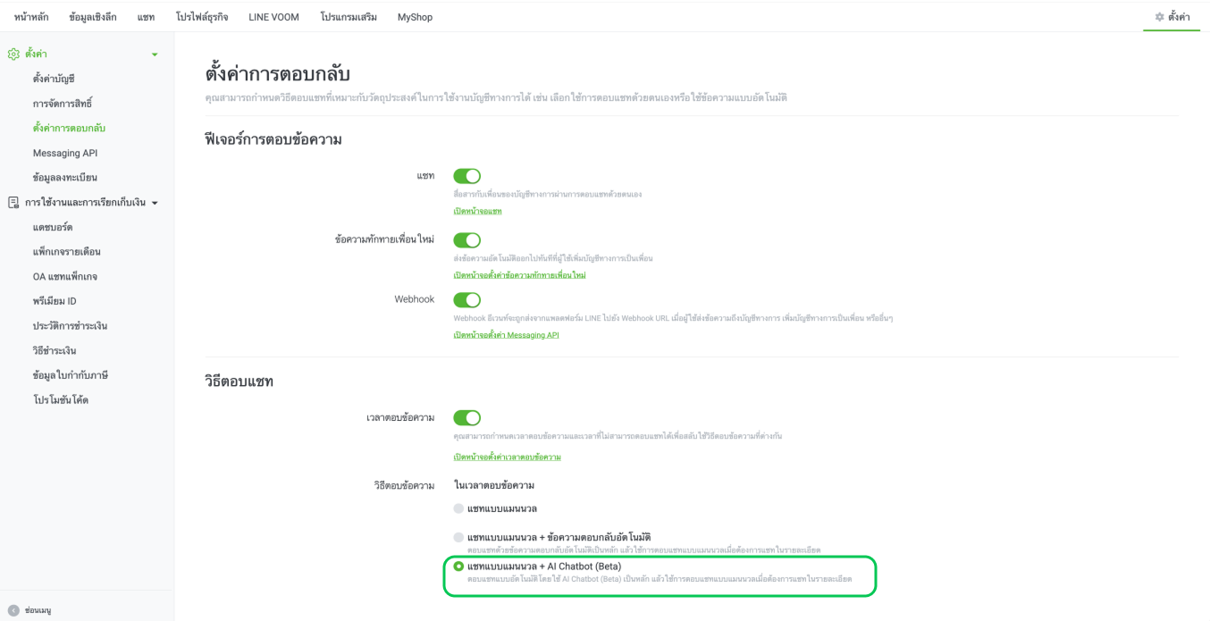Collapse the ตั้งค่า sidebar section arrow
1210x621 pixels.
pyautogui.click(x=155, y=55)
